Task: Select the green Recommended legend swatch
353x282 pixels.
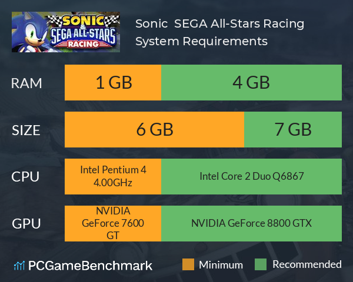Action: click(x=261, y=264)
